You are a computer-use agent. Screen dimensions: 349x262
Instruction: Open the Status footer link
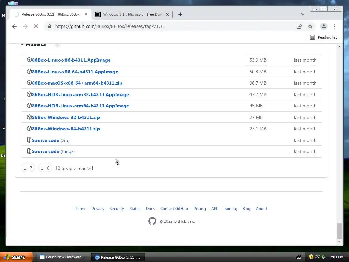pos(135,209)
